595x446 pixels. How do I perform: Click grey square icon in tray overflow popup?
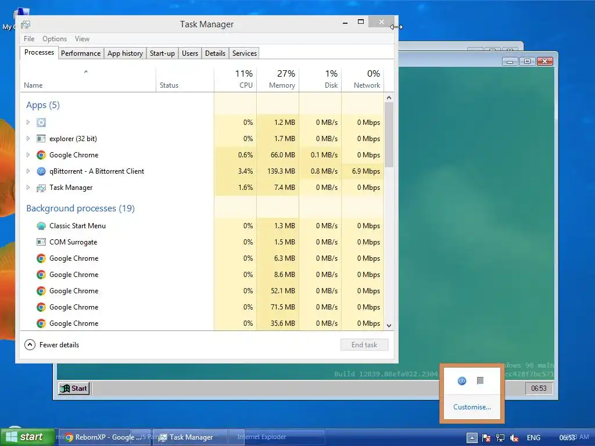click(480, 380)
